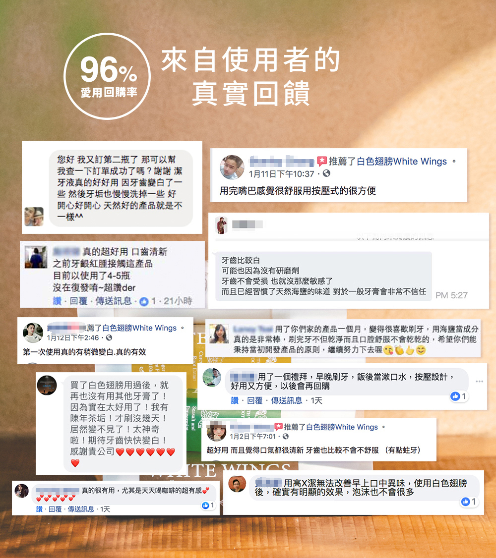Click the dark avatar beside the 陳年茶垢 message
496x558 pixels.
point(47,385)
